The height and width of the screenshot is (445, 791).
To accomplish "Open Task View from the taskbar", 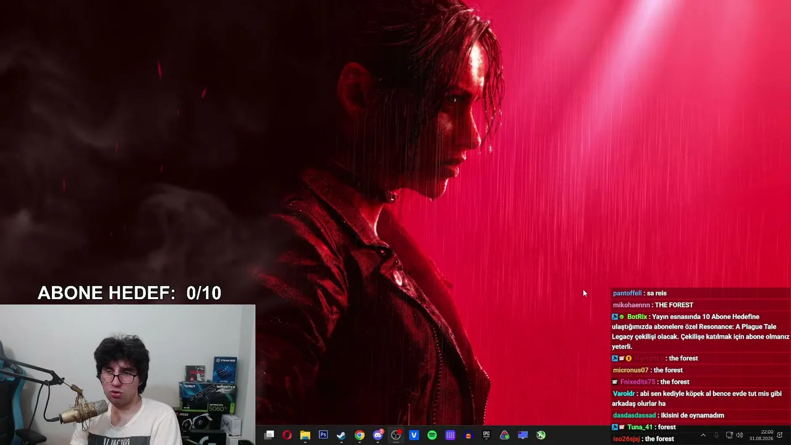I will 269,435.
